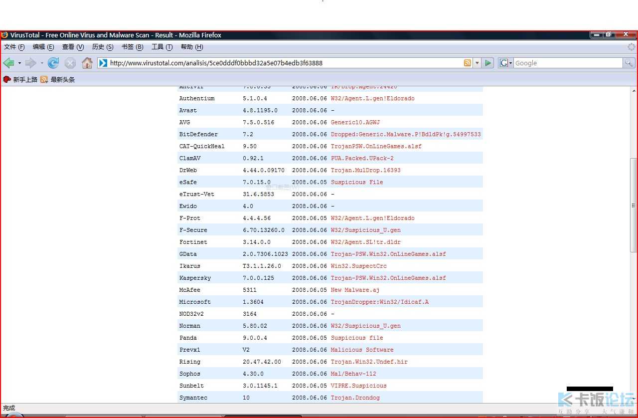Image resolution: width=638 pixels, height=418 pixels.
Task: Click the Authentium antivirus name
Action: (x=197, y=98)
